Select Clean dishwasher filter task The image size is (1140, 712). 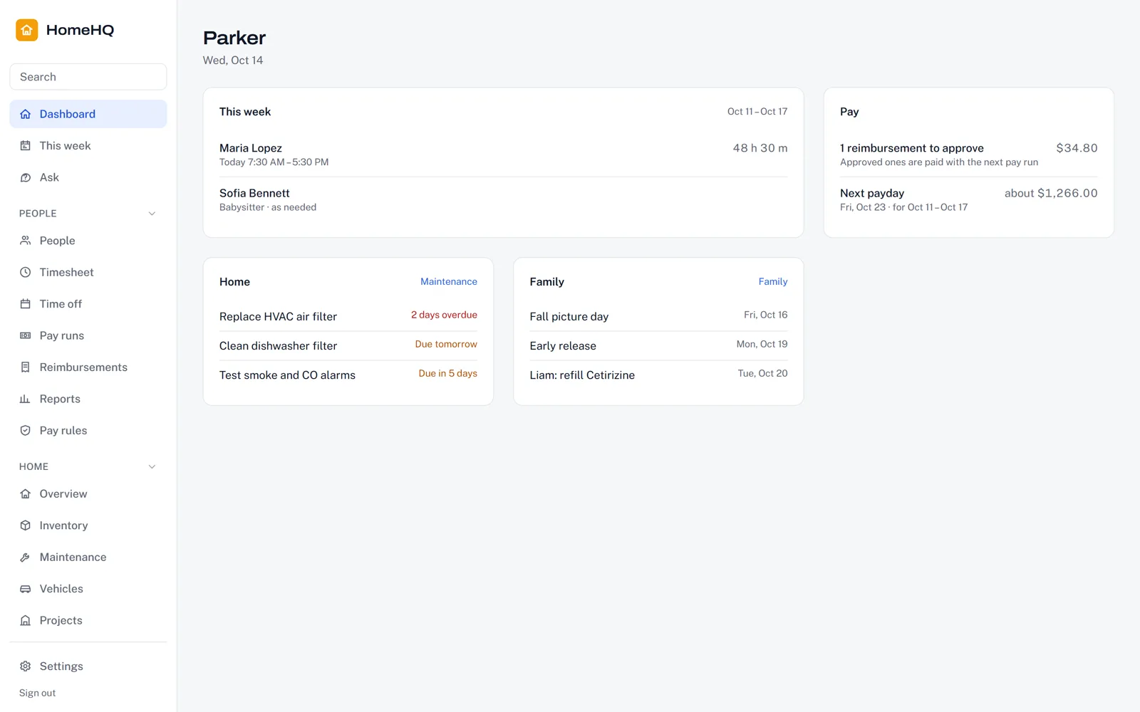[348, 345]
